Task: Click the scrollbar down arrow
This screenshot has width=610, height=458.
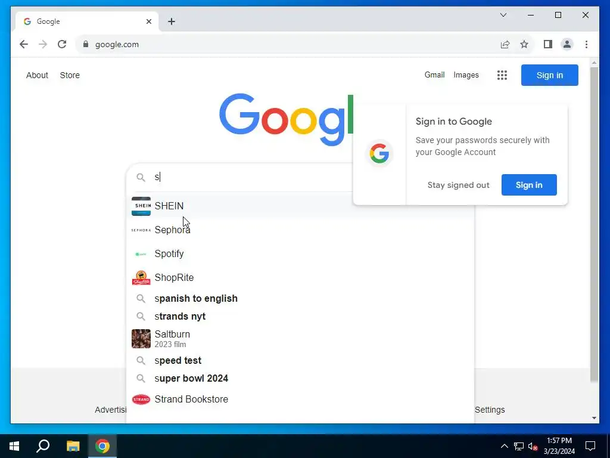Action: point(594,418)
